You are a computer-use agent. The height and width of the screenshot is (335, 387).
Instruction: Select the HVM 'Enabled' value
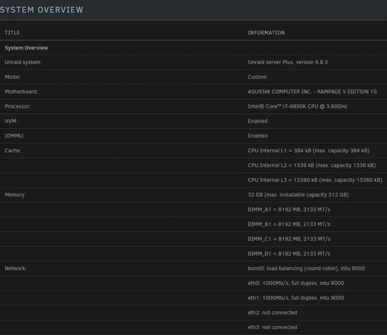pos(258,121)
